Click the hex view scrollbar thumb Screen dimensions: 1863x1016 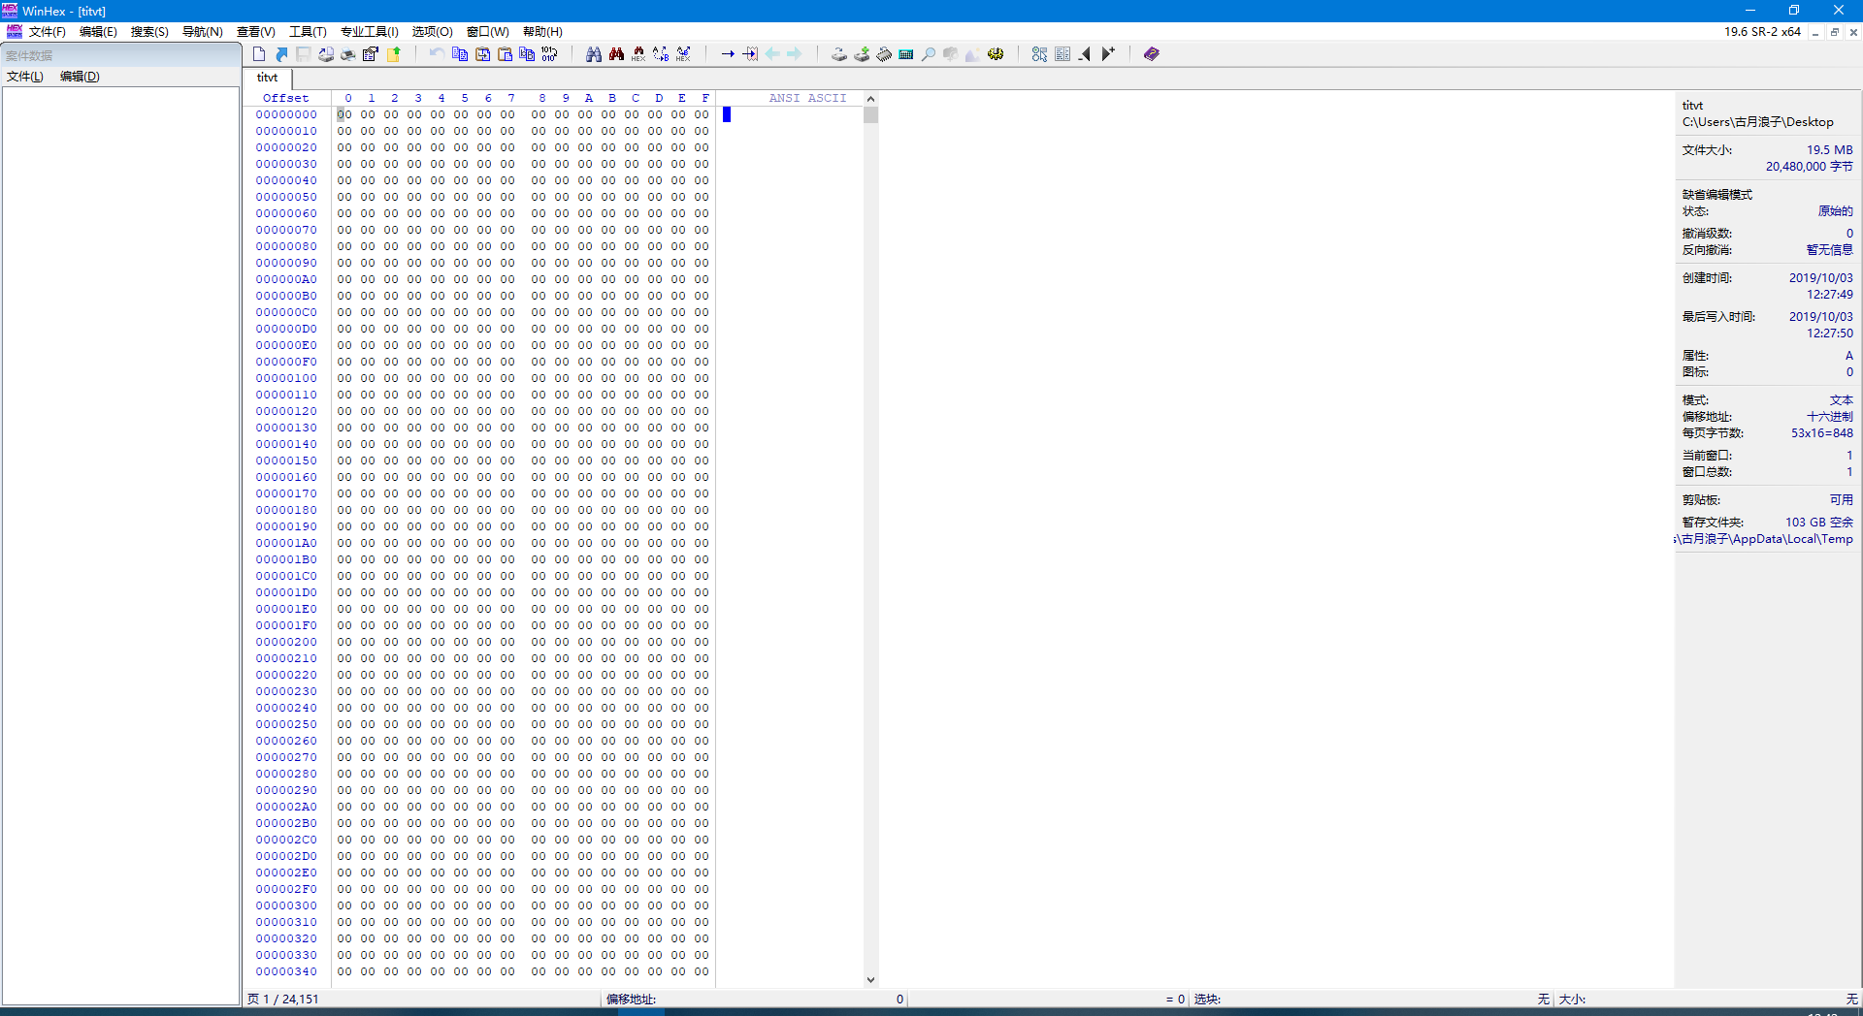click(870, 115)
